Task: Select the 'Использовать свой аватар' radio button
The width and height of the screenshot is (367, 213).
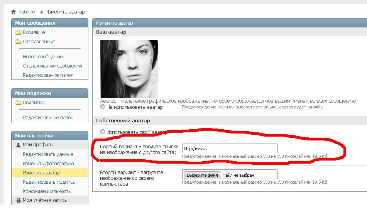Action: tap(103, 132)
